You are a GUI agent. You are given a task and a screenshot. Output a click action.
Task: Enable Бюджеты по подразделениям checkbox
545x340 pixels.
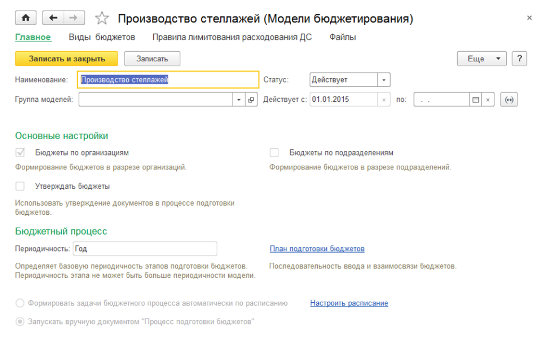pyautogui.click(x=274, y=153)
